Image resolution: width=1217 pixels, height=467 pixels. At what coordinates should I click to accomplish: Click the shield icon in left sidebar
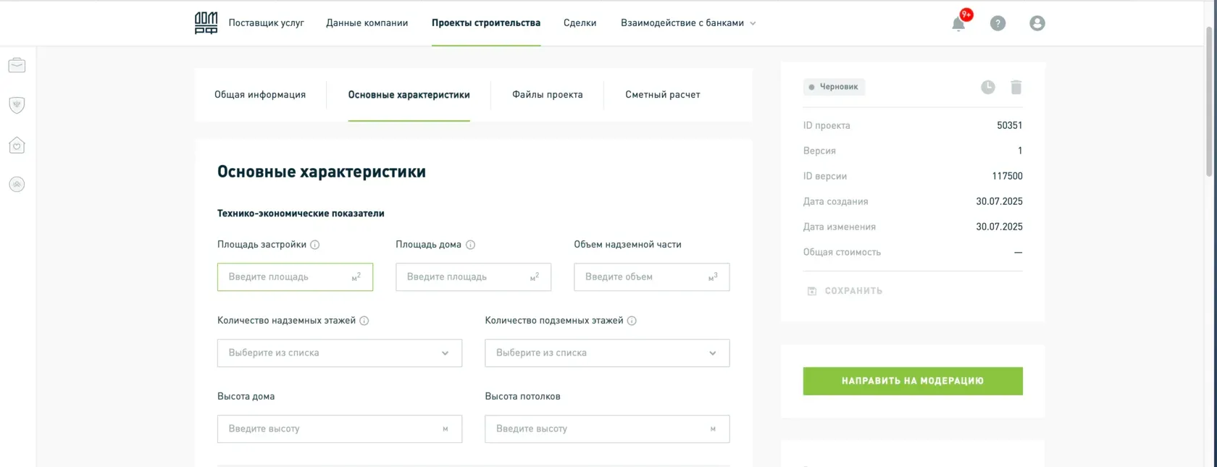pos(17,105)
